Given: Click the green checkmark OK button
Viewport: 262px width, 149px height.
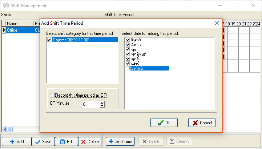Looking at the screenshot, I should pos(164,123).
